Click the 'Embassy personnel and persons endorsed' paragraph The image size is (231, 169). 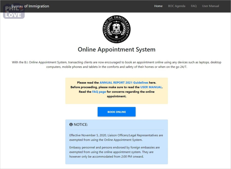point(115,152)
